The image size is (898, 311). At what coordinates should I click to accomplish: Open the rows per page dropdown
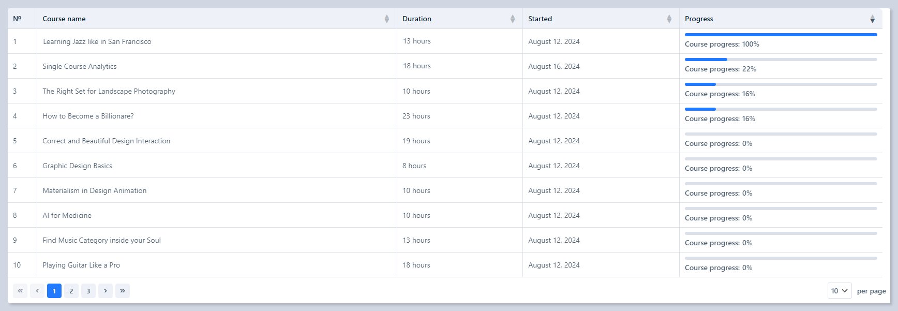pos(839,291)
